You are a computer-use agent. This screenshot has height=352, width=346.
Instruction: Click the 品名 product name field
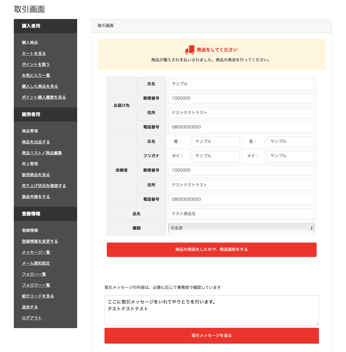(241, 214)
